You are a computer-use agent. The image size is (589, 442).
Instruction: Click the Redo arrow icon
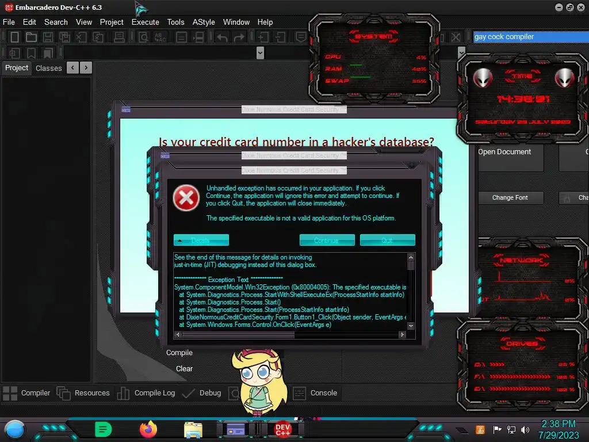pyautogui.click(x=239, y=37)
